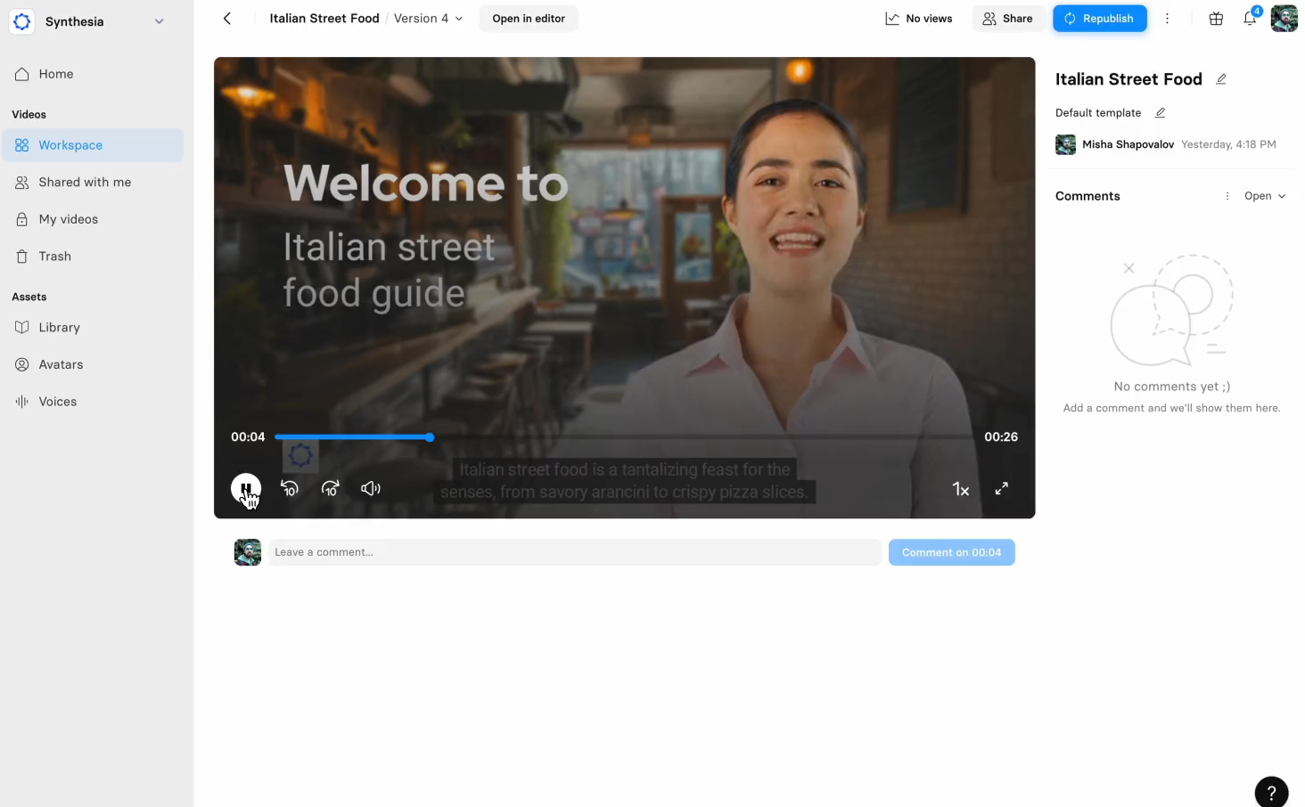Go back using the arrow

(x=227, y=19)
